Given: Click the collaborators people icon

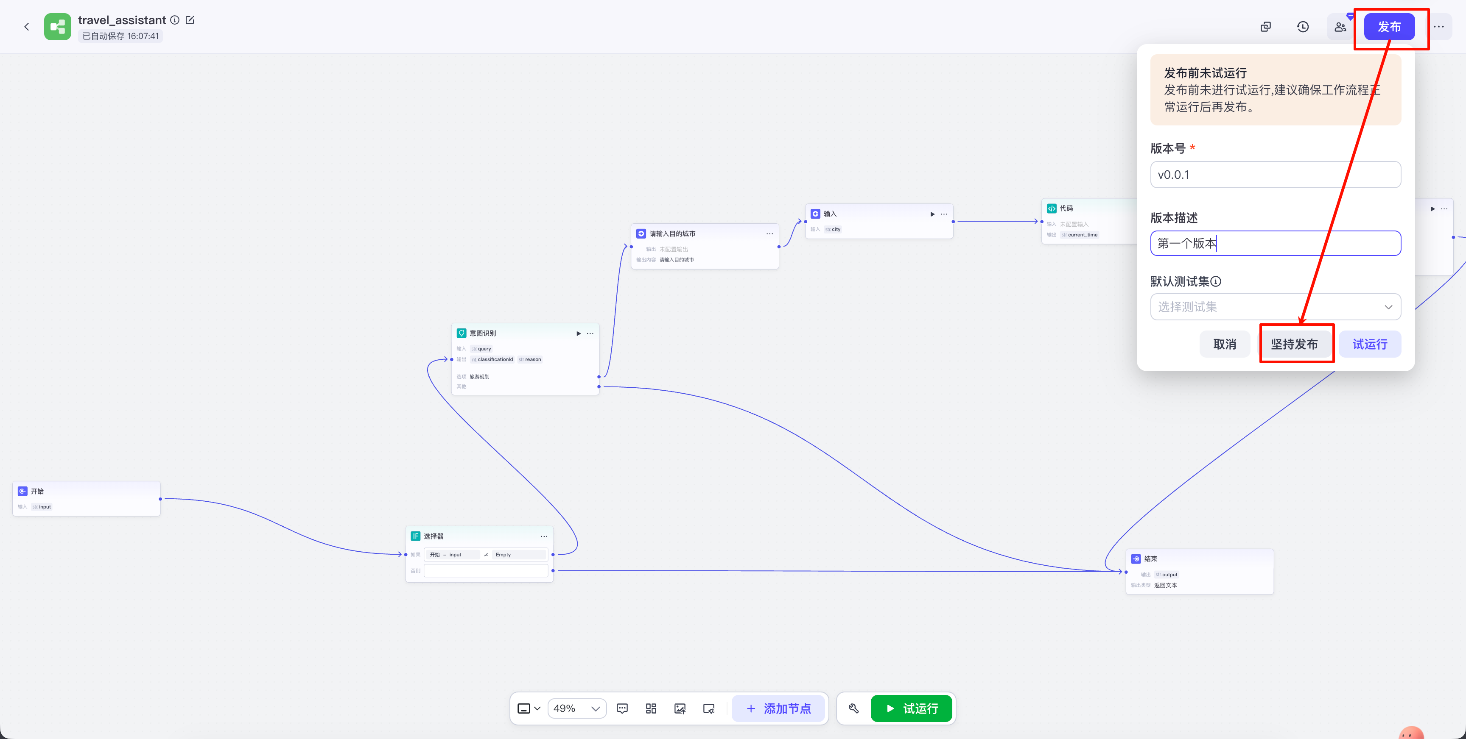Looking at the screenshot, I should pos(1340,27).
